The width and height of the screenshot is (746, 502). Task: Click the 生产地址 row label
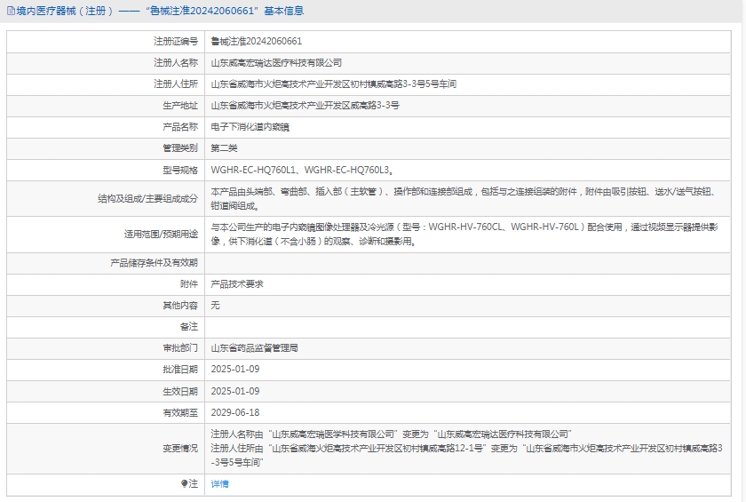pyautogui.click(x=180, y=106)
